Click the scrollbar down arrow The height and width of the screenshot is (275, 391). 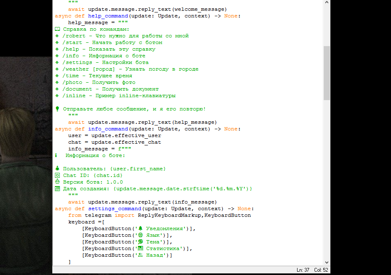click(327, 262)
